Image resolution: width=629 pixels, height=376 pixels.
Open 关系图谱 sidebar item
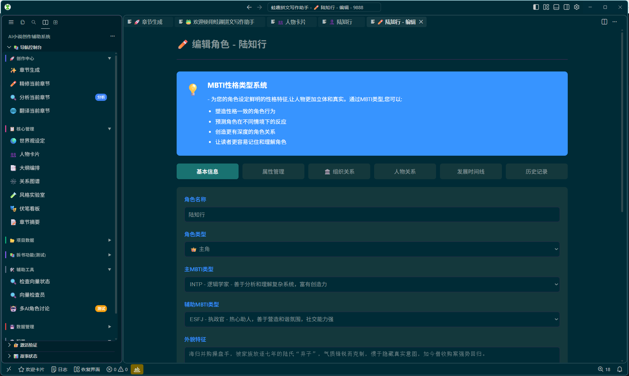click(x=60, y=181)
